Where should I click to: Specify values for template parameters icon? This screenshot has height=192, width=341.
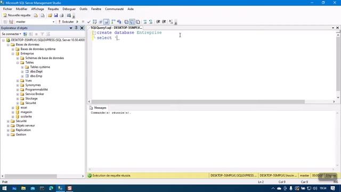[171, 22]
